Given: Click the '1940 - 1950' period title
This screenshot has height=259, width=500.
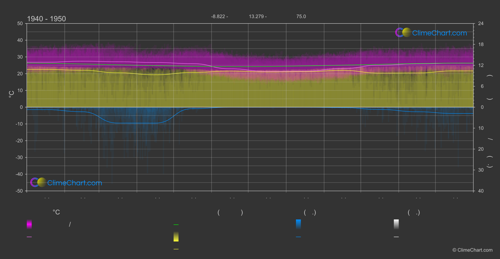Looking at the screenshot, I should 46,19.
